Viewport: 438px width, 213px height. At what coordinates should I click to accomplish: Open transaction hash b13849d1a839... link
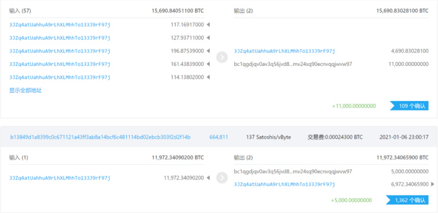tap(101, 137)
